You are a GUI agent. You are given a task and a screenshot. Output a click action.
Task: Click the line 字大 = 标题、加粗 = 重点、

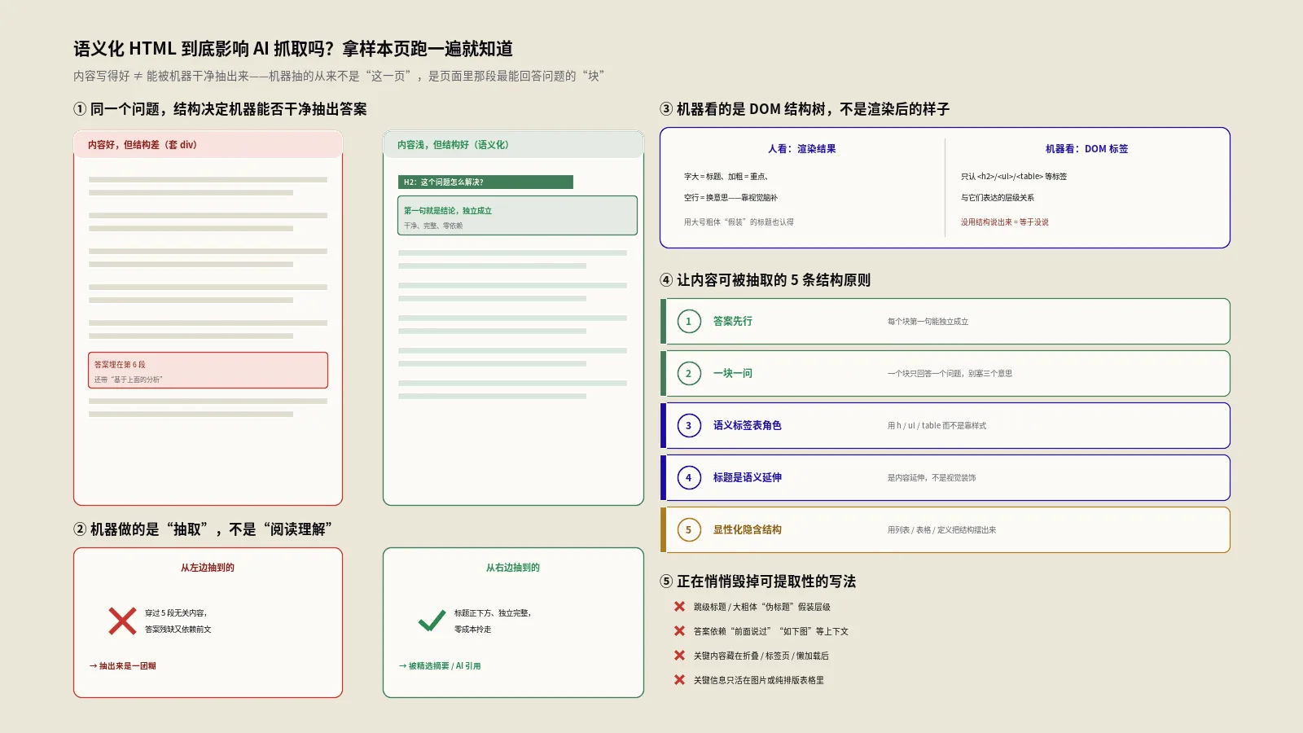coord(726,177)
